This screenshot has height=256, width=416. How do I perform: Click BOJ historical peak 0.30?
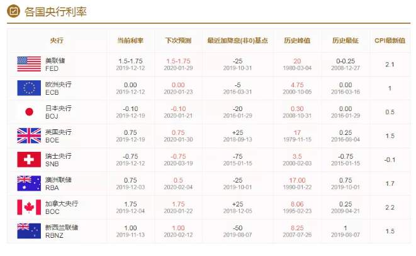click(x=297, y=109)
